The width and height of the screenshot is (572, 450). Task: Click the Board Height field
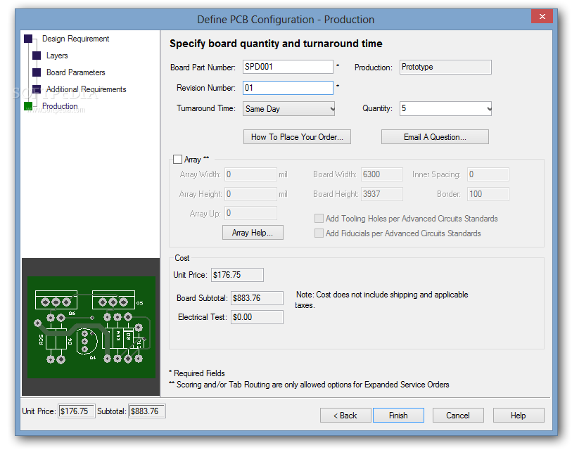(x=381, y=194)
